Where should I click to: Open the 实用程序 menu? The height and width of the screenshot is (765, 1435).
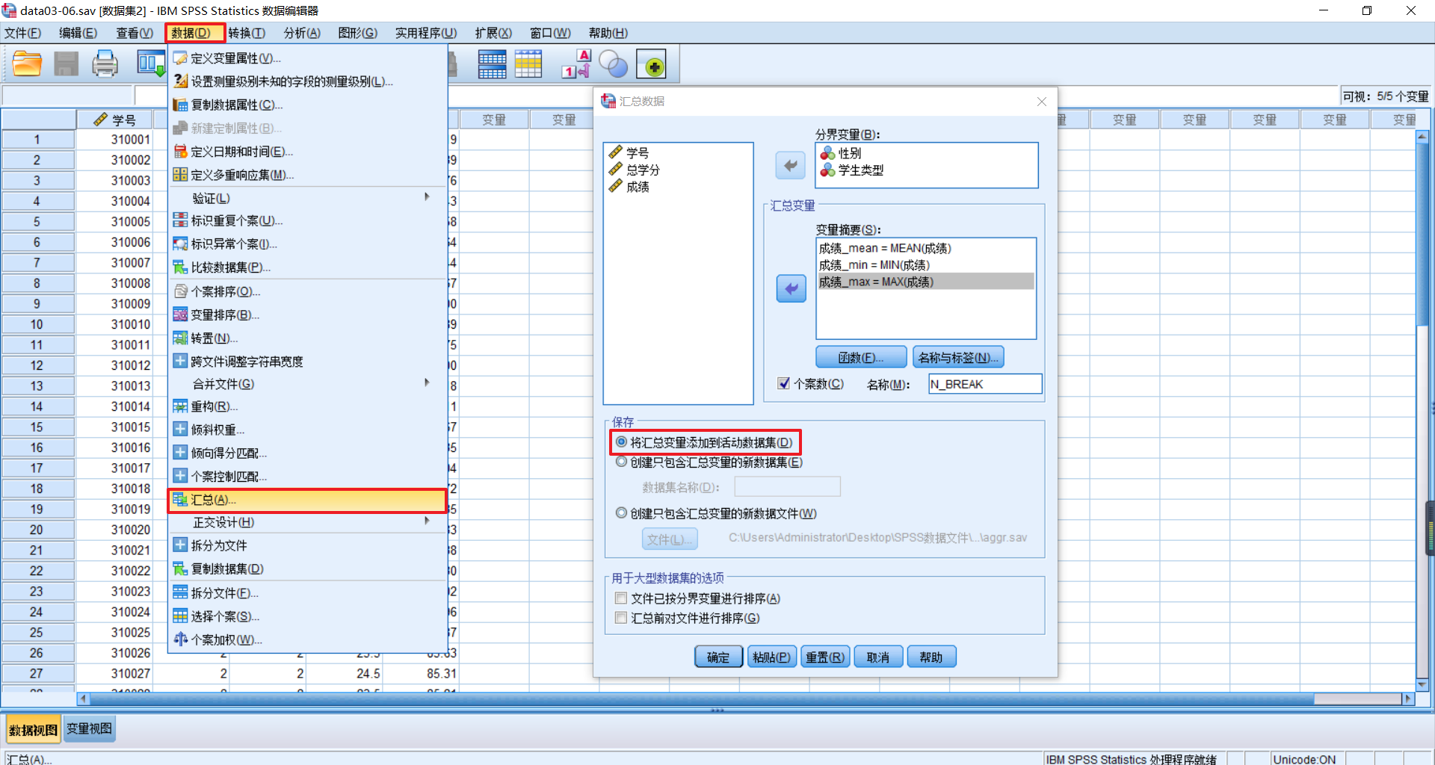[x=426, y=33]
